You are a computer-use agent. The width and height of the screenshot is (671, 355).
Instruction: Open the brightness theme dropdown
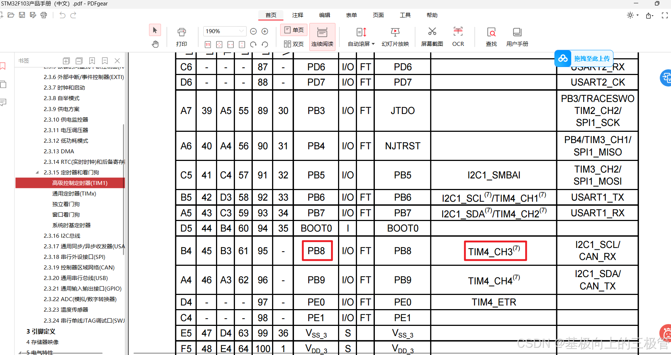tap(632, 15)
